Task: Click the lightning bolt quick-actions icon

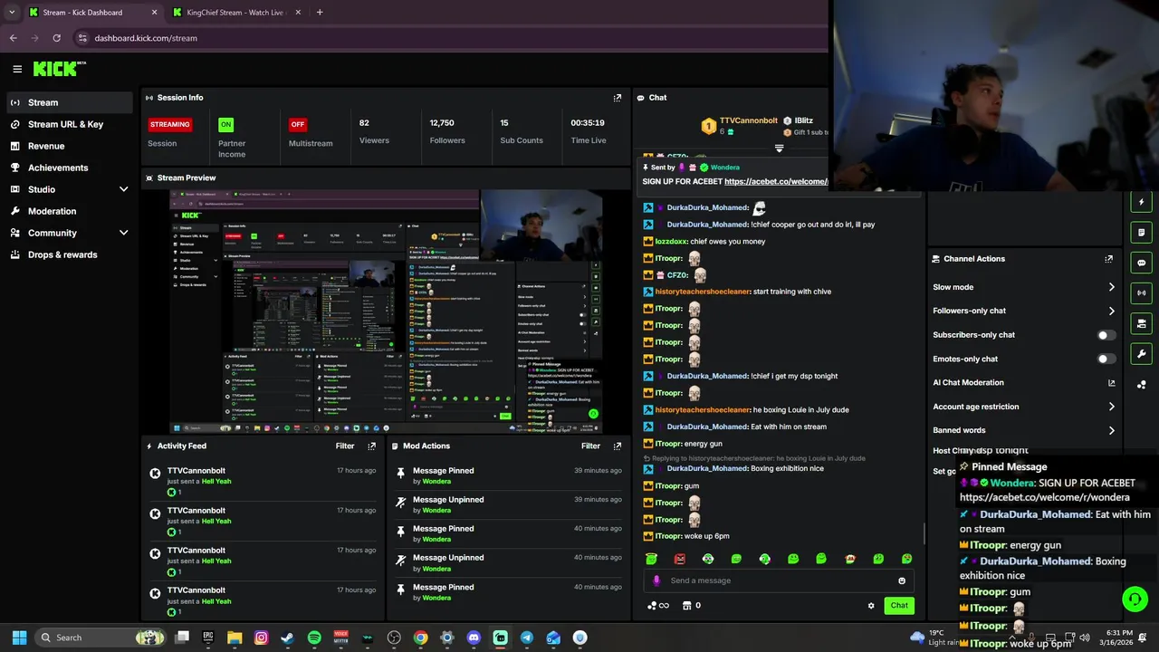Action: tap(1141, 202)
